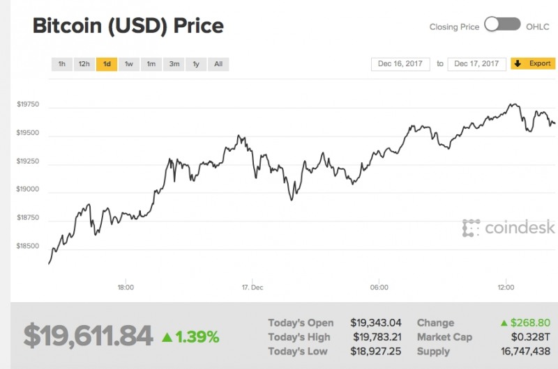This screenshot has height=369, width=558.
Task: Select the active 1d range tab
Action: pyautogui.click(x=107, y=64)
